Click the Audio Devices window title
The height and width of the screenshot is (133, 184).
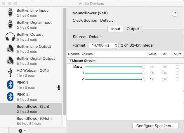click(91, 4)
